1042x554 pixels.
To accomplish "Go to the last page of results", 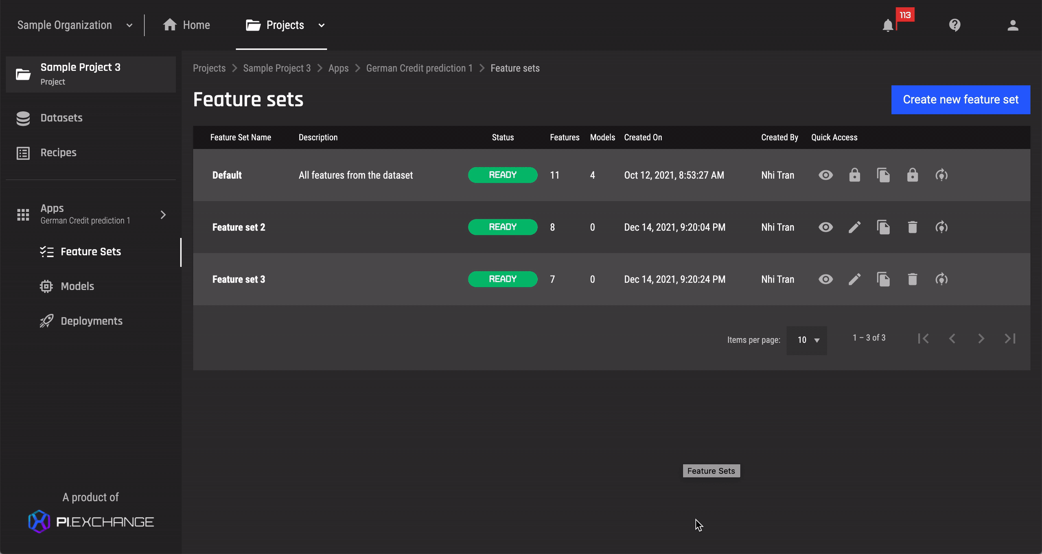I will 1010,338.
